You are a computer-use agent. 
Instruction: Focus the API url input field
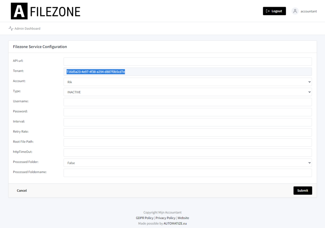[188, 62]
